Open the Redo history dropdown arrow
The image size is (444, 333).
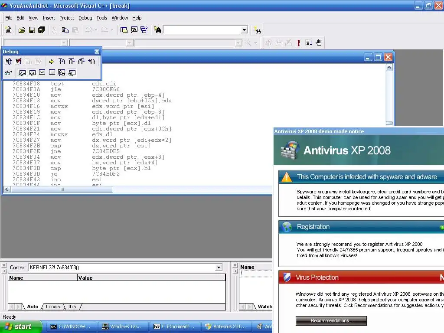(112, 30)
